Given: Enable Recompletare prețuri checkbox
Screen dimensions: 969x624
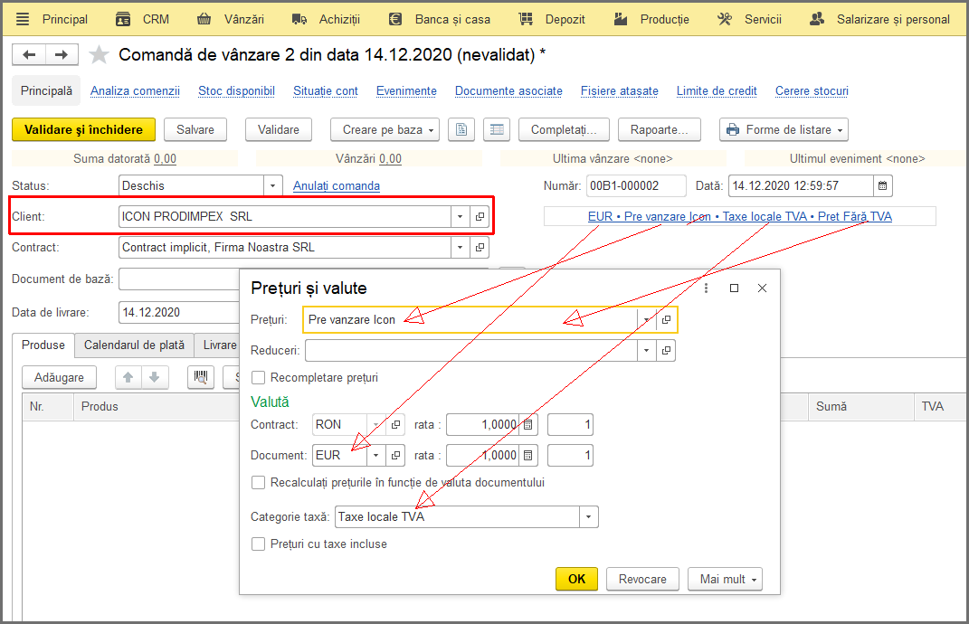Looking at the screenshot, I should (259, 377).
